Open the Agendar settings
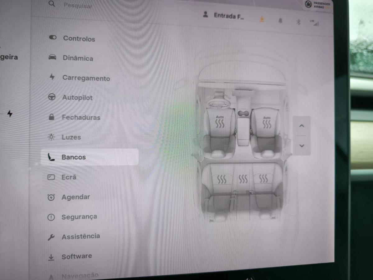The image size is (373, 280). click(x=69, y=197)
